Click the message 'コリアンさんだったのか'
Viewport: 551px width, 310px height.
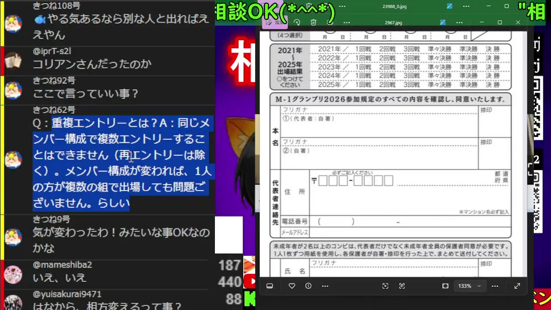pyautogui.click(x=92, y=64)
